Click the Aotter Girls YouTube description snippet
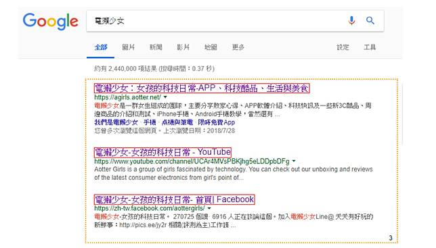Screen dimensions: 436x248 pyautogui.click(x=234, y=174)
